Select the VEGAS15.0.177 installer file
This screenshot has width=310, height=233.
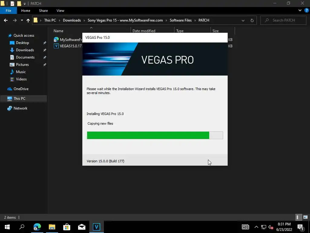tap(68, 46)
